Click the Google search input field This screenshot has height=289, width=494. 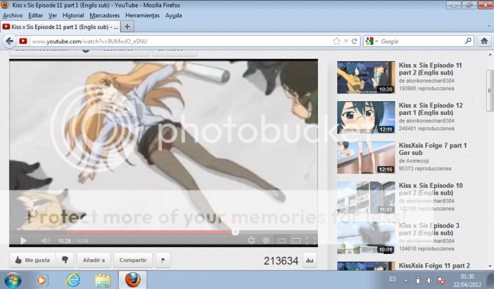(422, 41)
